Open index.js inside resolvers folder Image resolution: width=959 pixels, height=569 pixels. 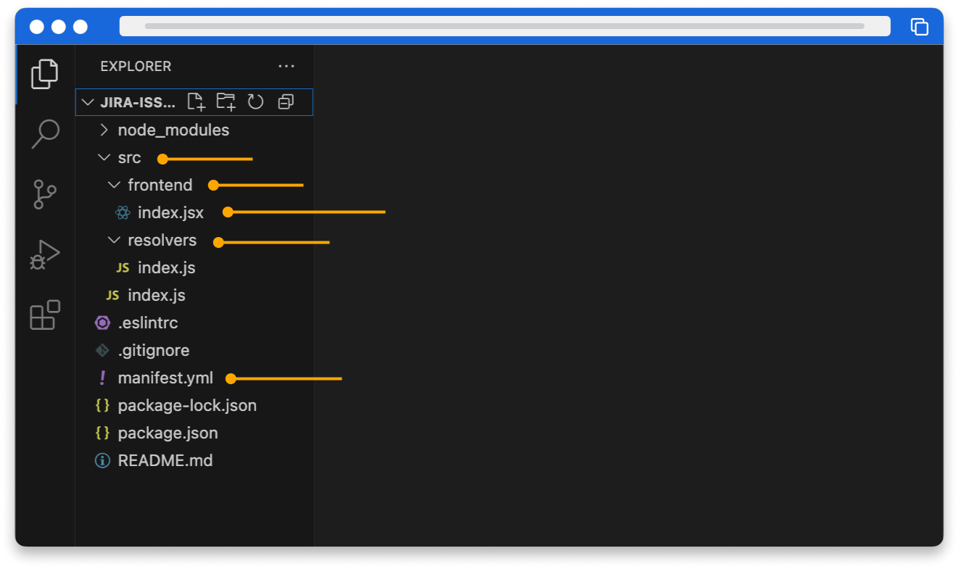166,268
